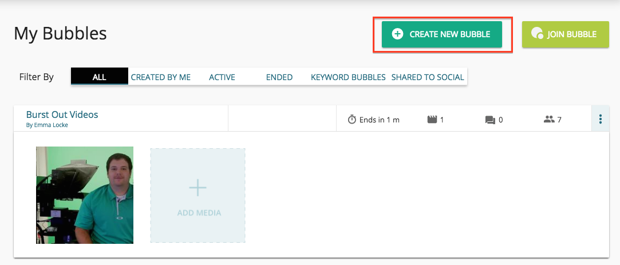Click the video clapperboard media count icon

point(432,120)
